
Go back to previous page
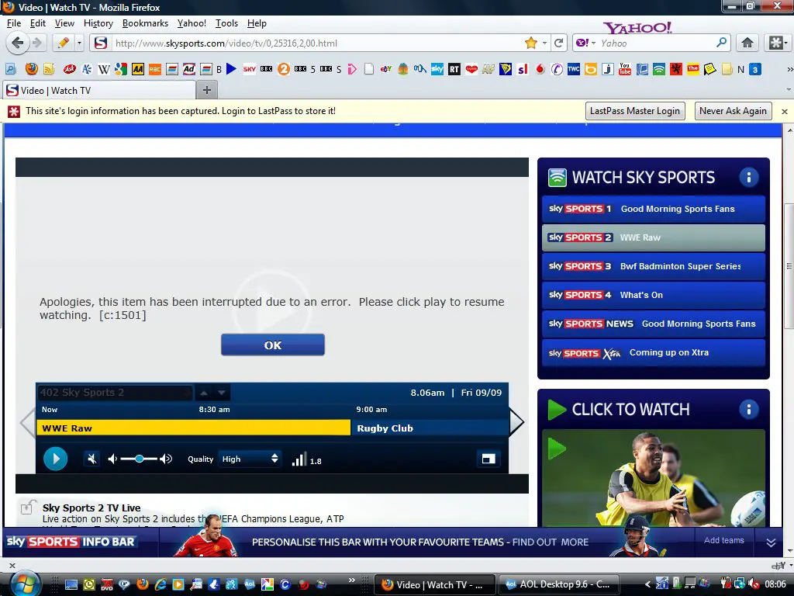[18, 43]
